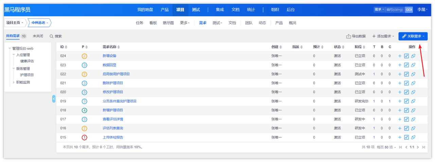Open the 分页条件查询护理项目 requirement link
This screenshot has height=162, width=435.
(x=120, y=101)
